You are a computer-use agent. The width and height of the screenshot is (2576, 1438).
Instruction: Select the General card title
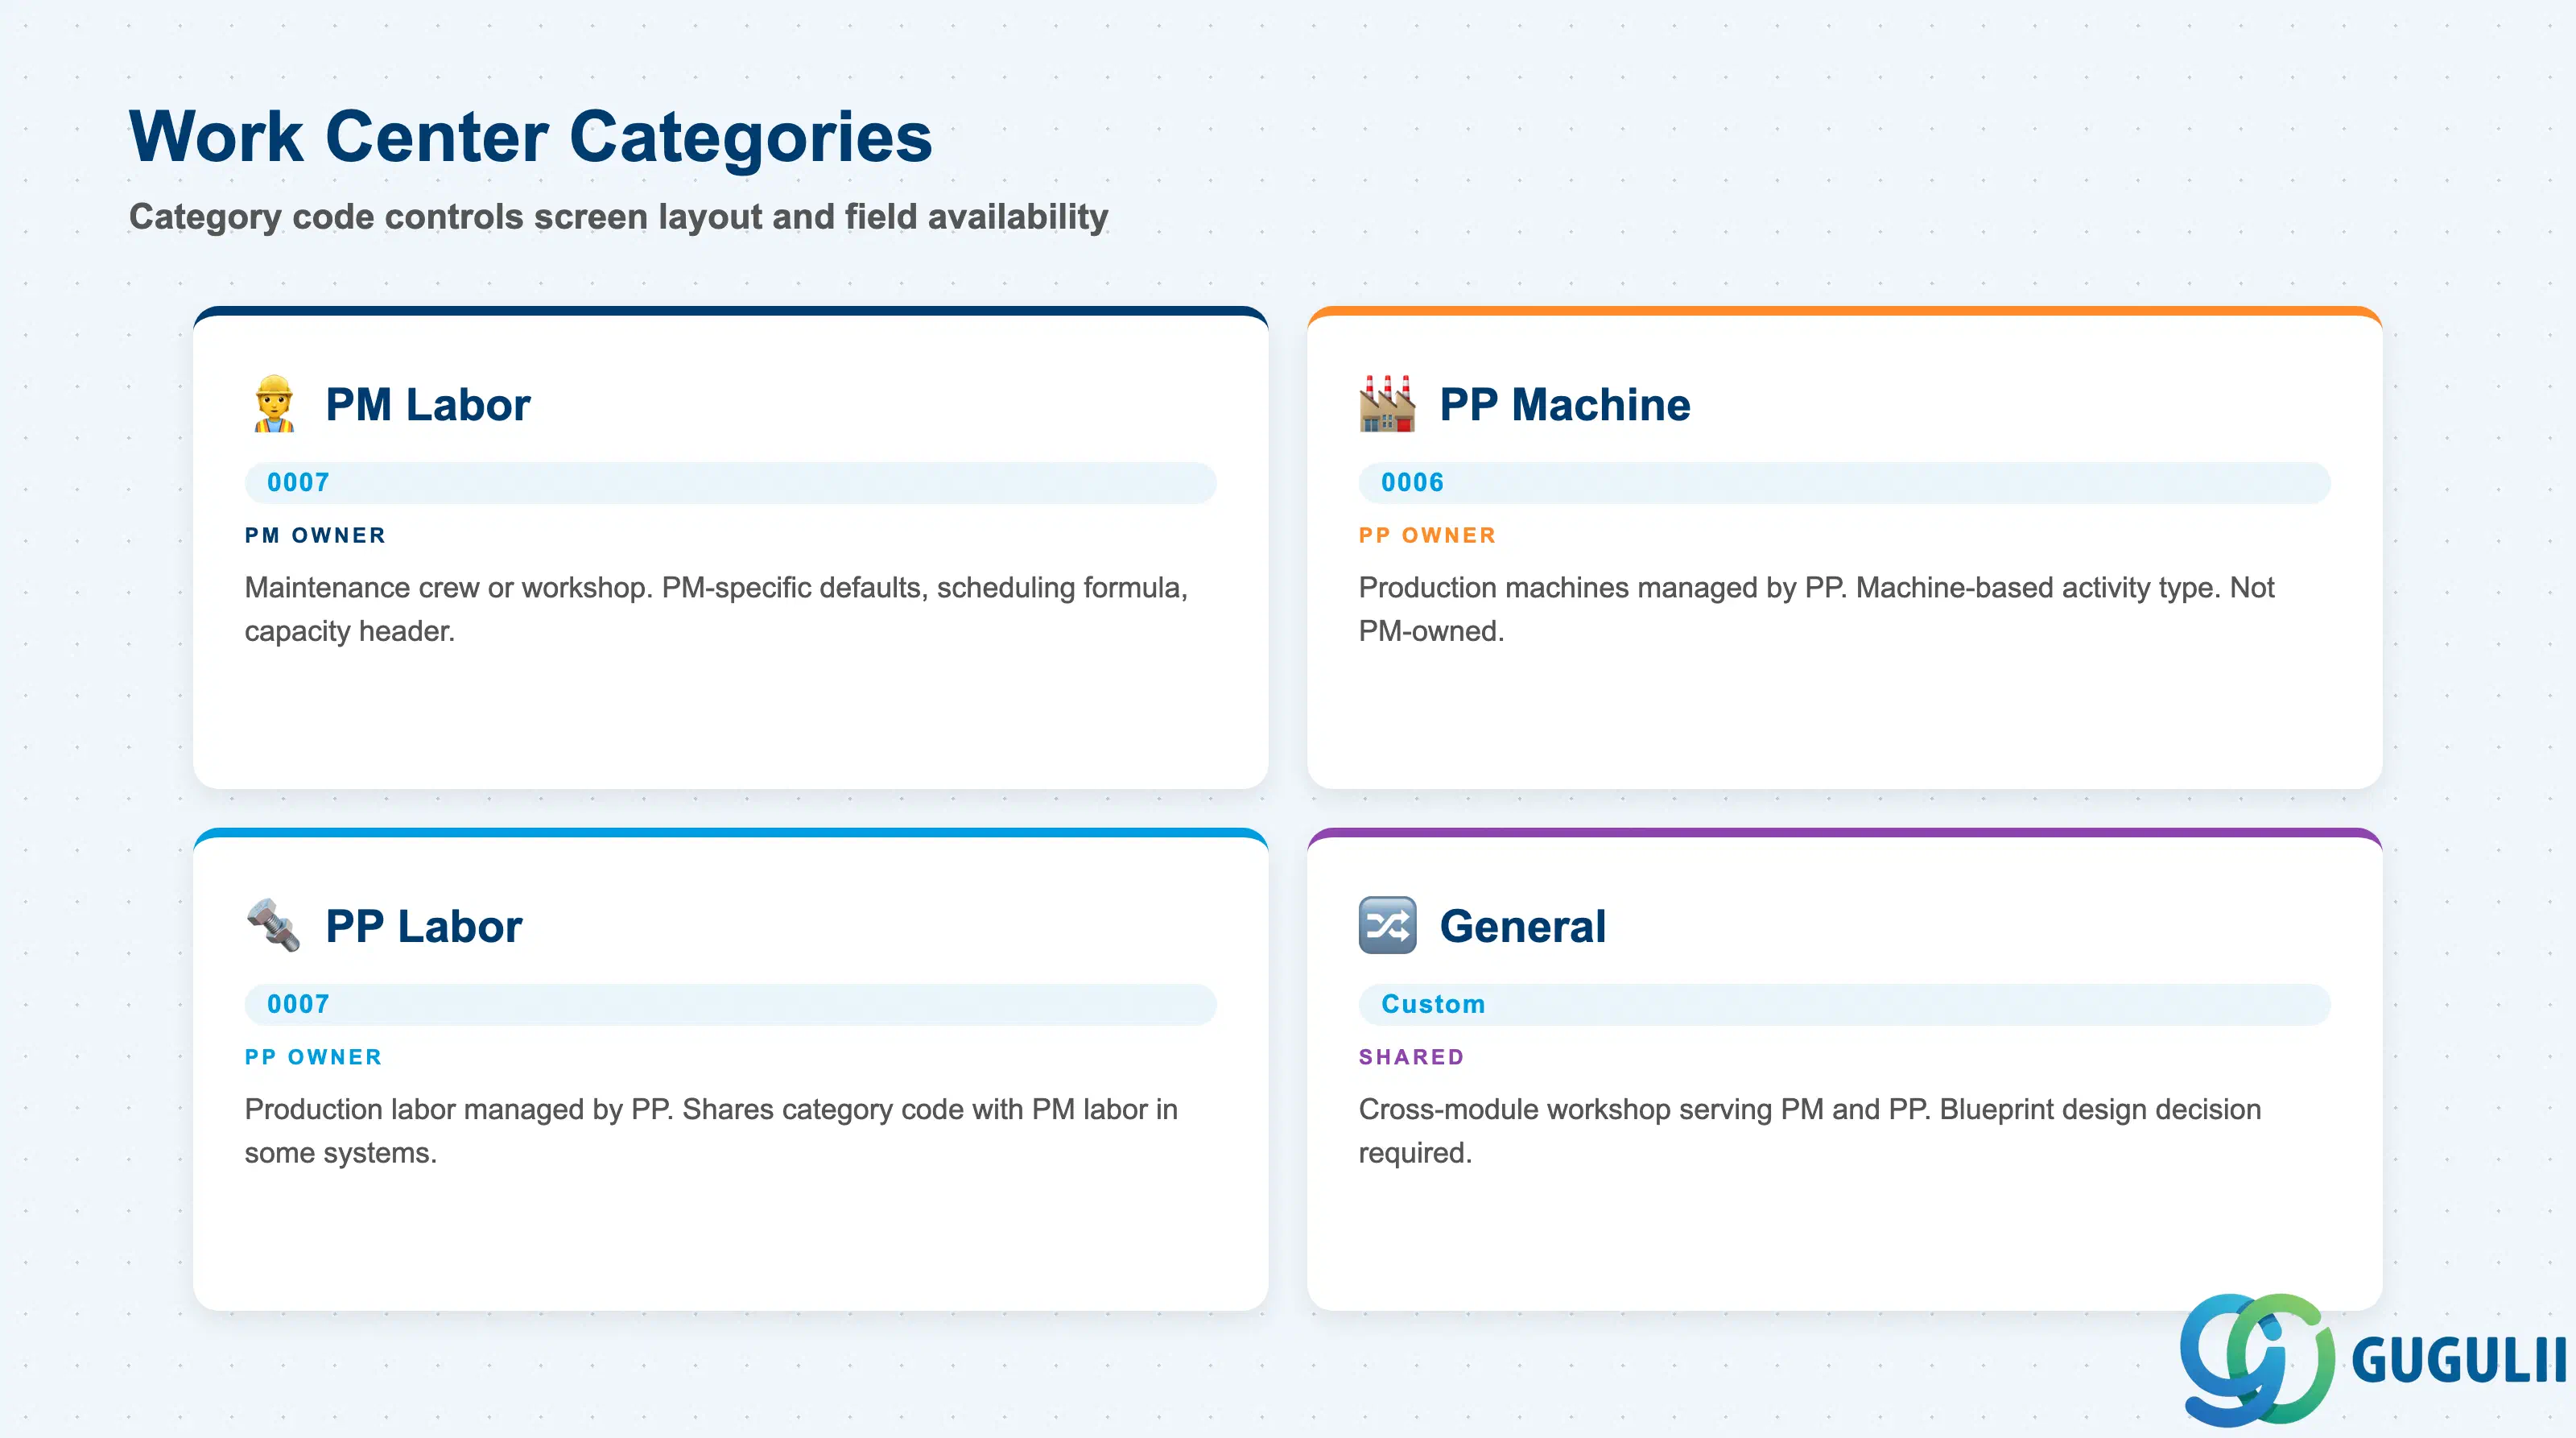click(x=1523, y=927)
